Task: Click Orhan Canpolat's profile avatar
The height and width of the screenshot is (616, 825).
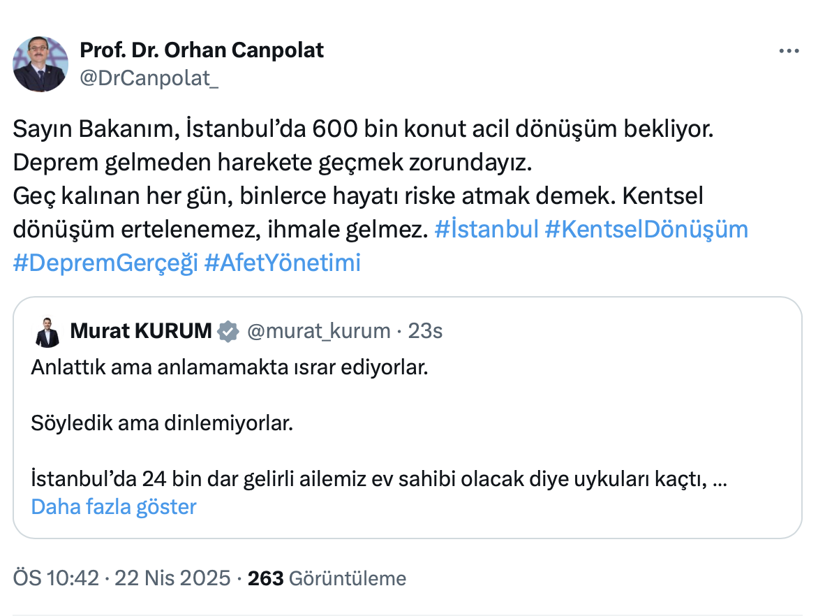Action: [40, 64]
